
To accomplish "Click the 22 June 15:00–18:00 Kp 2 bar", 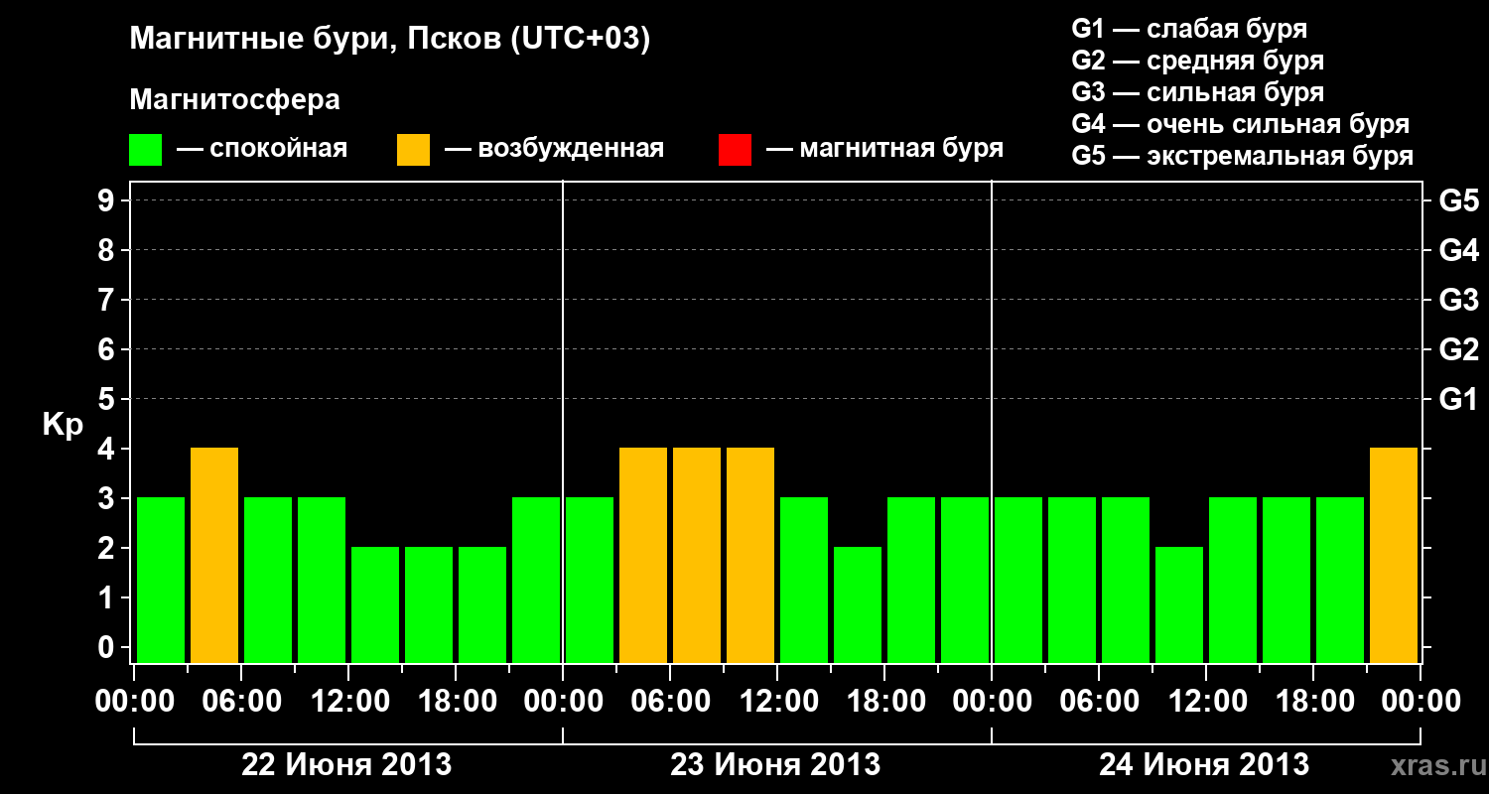I will point(429,604).
